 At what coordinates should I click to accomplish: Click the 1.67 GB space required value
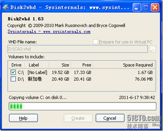[145, 73]
